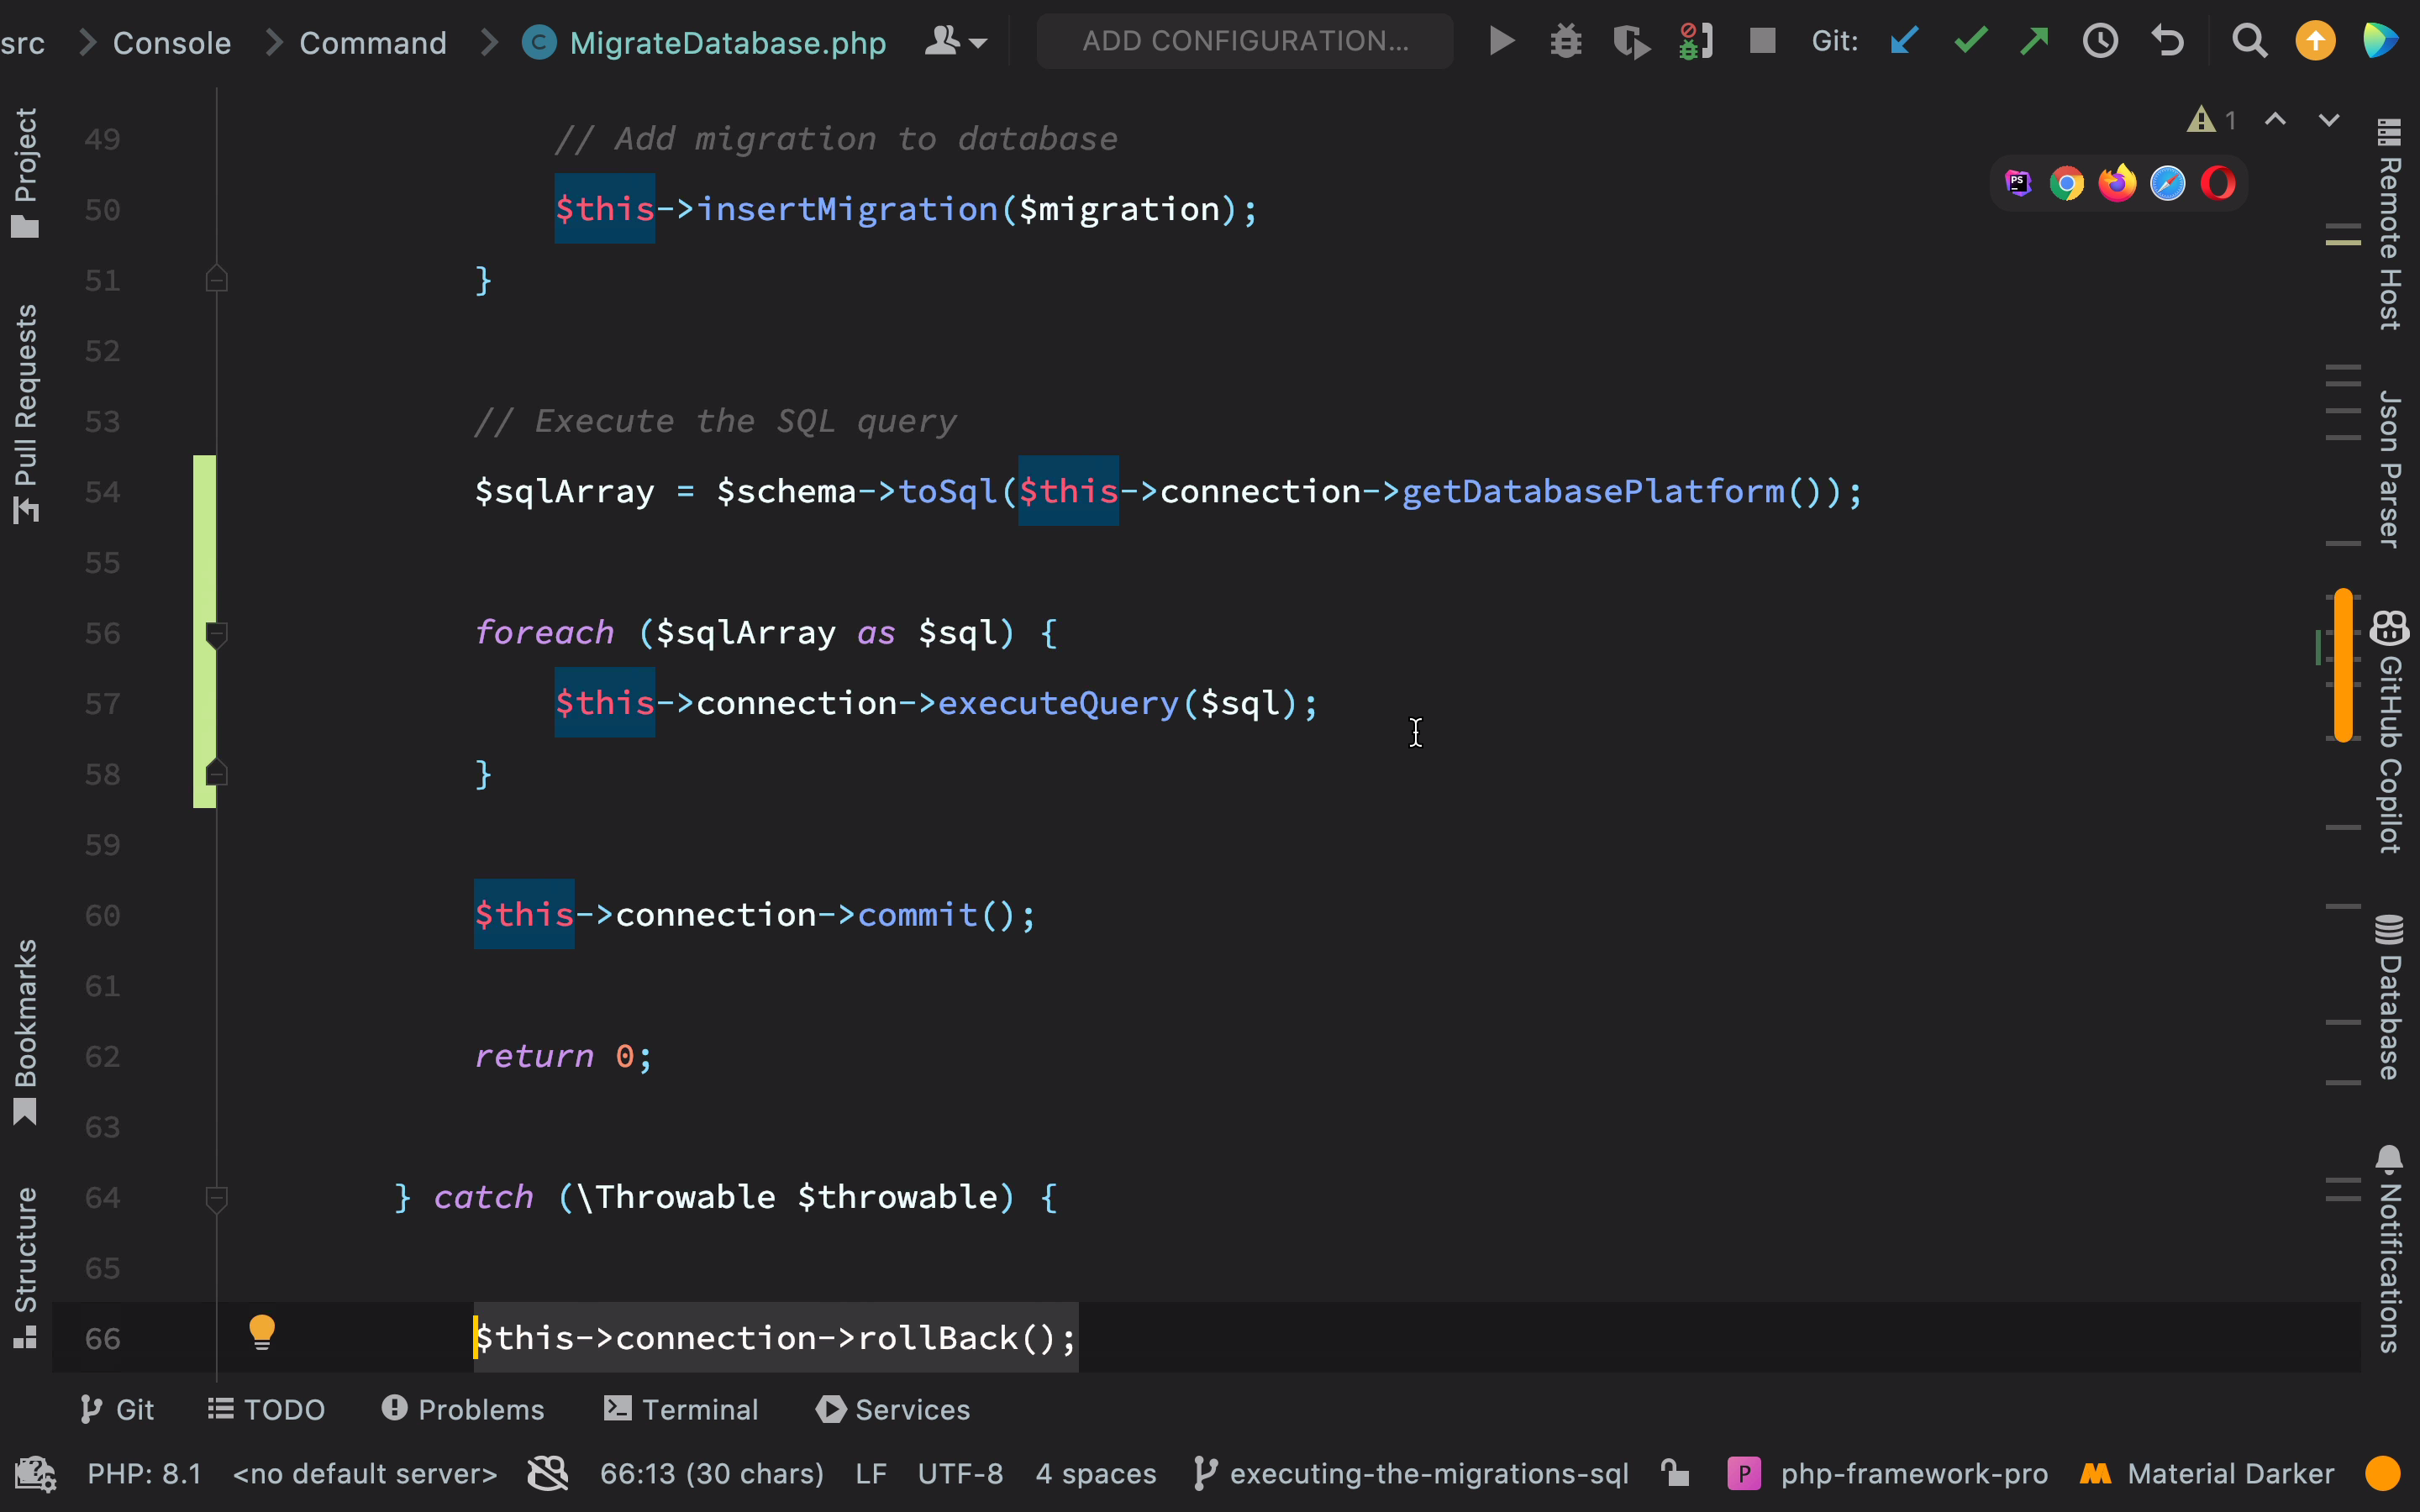Open file in built-in PhpStorm preview icon
This screenshot has height=1512, width=2420.
2018,183
